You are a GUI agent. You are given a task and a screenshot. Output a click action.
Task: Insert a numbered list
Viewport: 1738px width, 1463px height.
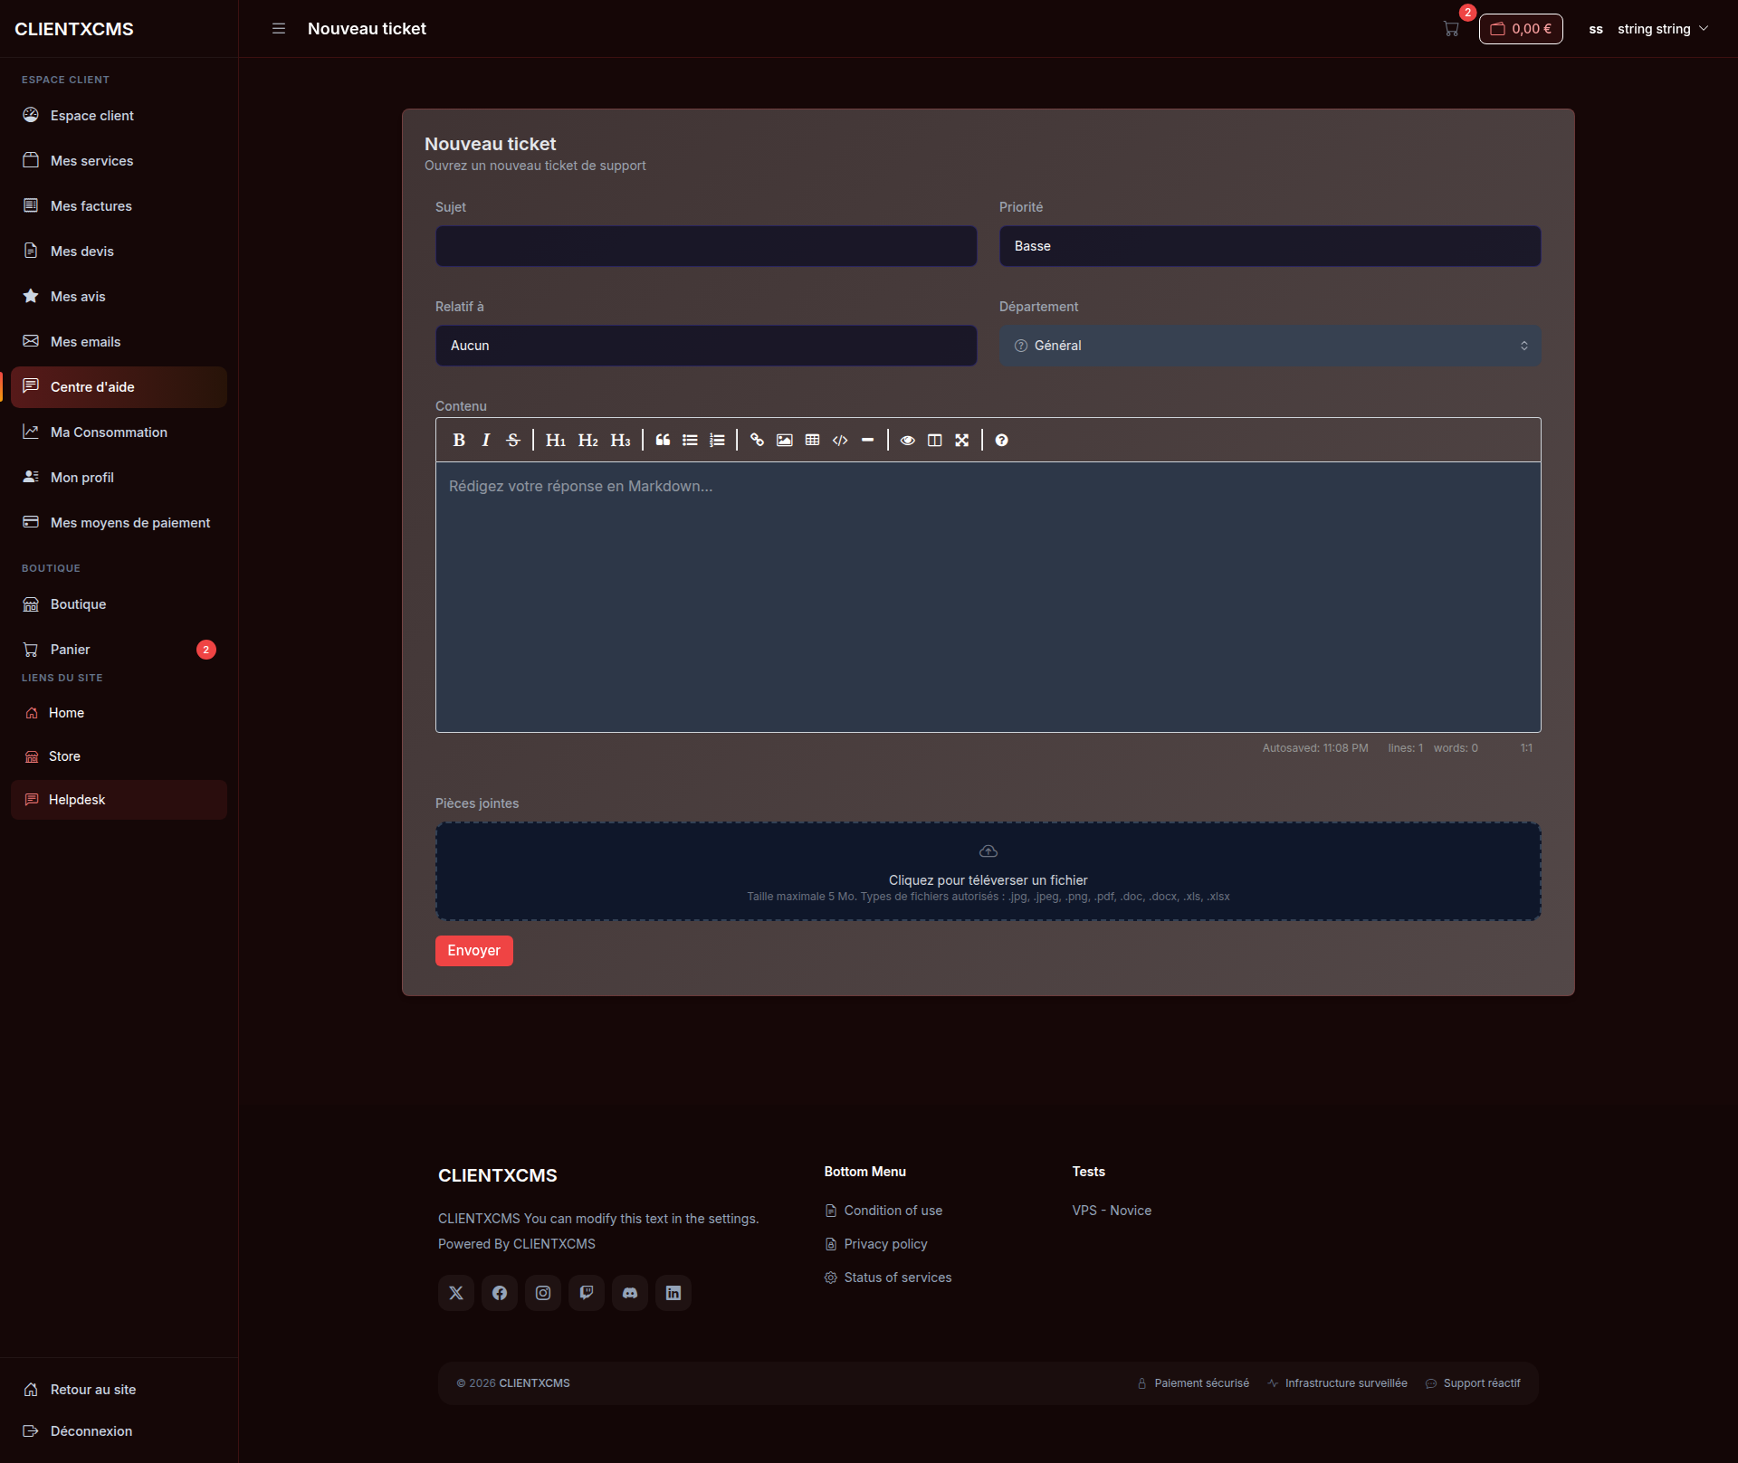coord(717,441)
